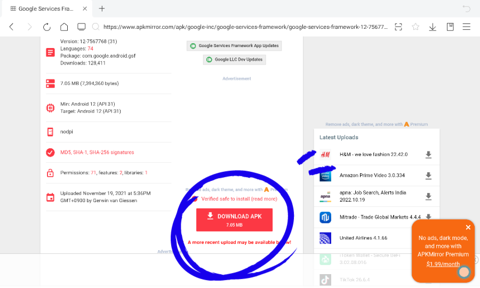Open the Amazon Prime Video 3.0.334 entry
Screen dimensions: 480x288
pyautogui.click(x=372, y=175)
